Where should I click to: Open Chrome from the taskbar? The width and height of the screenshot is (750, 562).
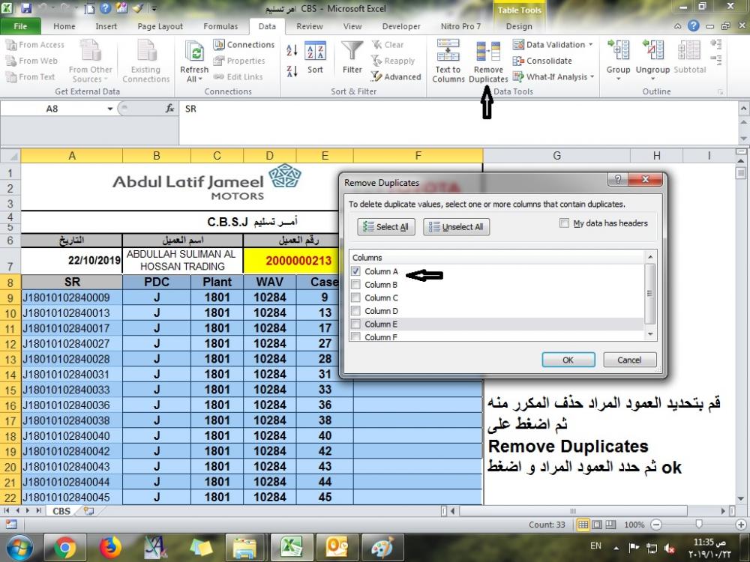(65, 547)
